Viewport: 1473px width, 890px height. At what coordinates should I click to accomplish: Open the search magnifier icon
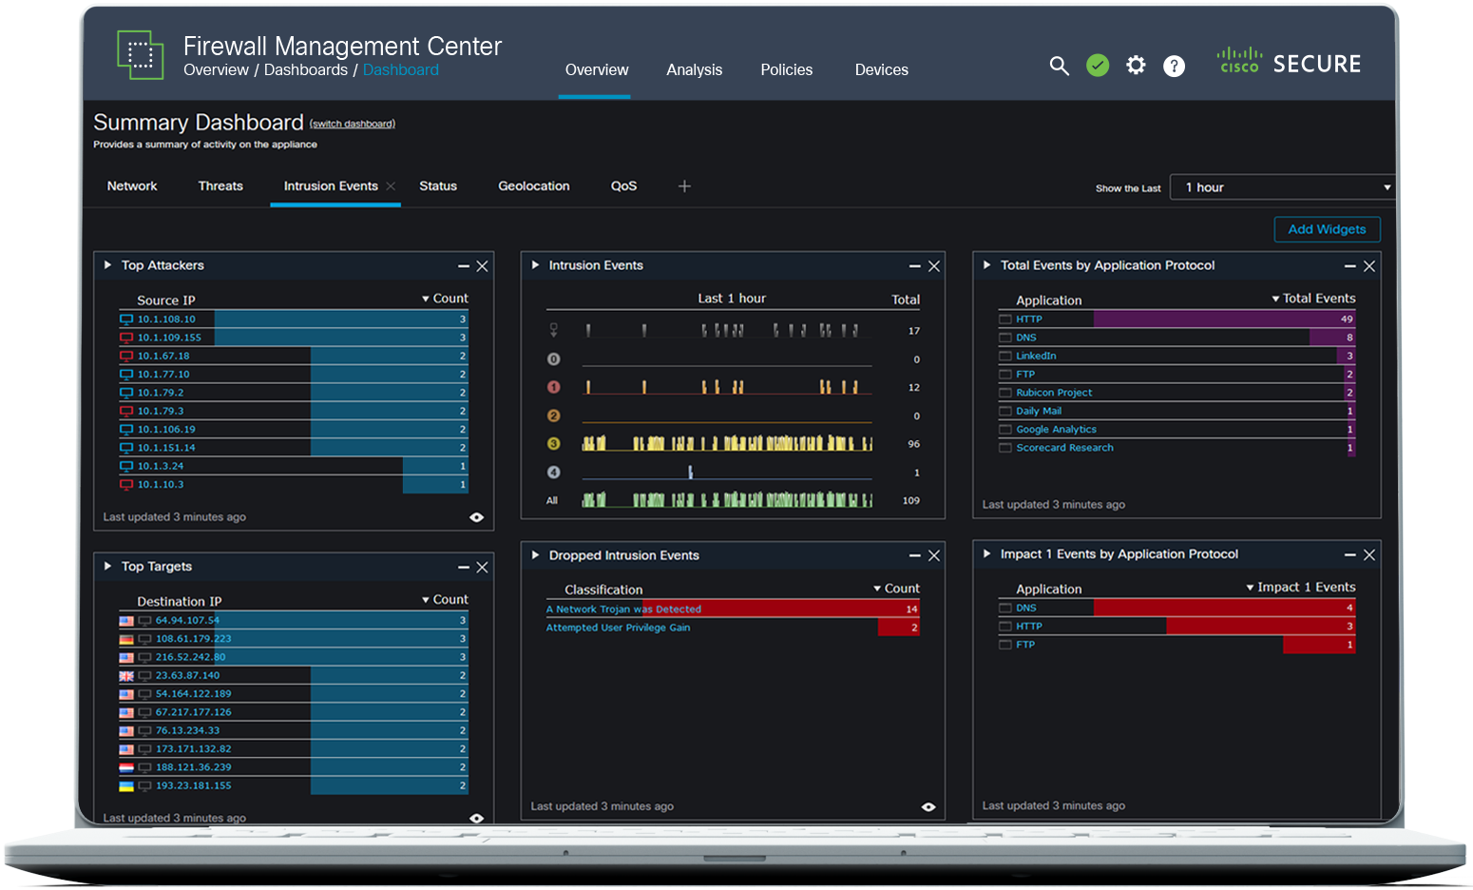click(x=1060, y=66)
